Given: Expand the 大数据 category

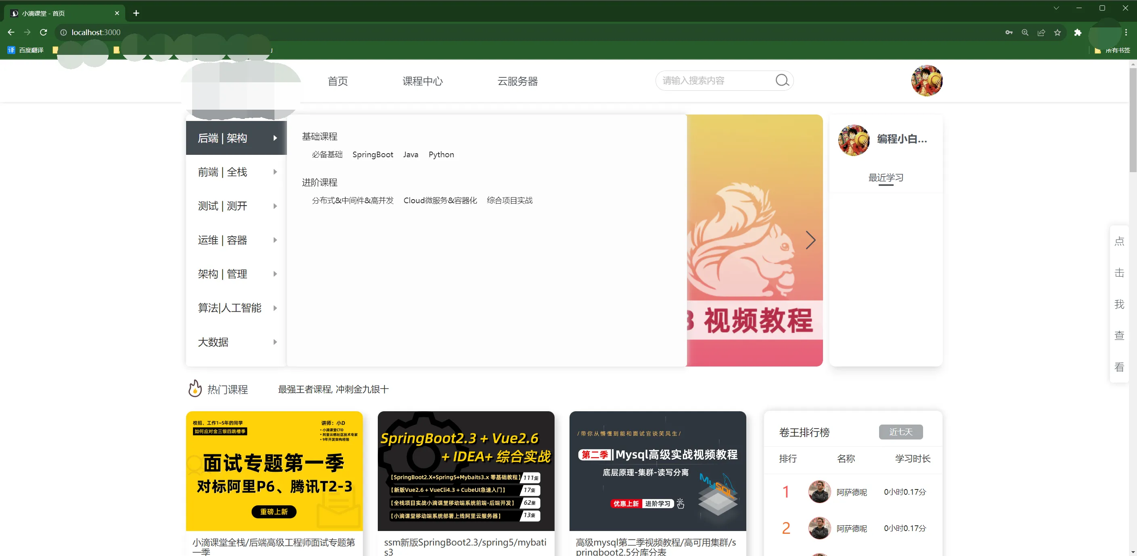Looking at the screenshot, I should point(236,342).
